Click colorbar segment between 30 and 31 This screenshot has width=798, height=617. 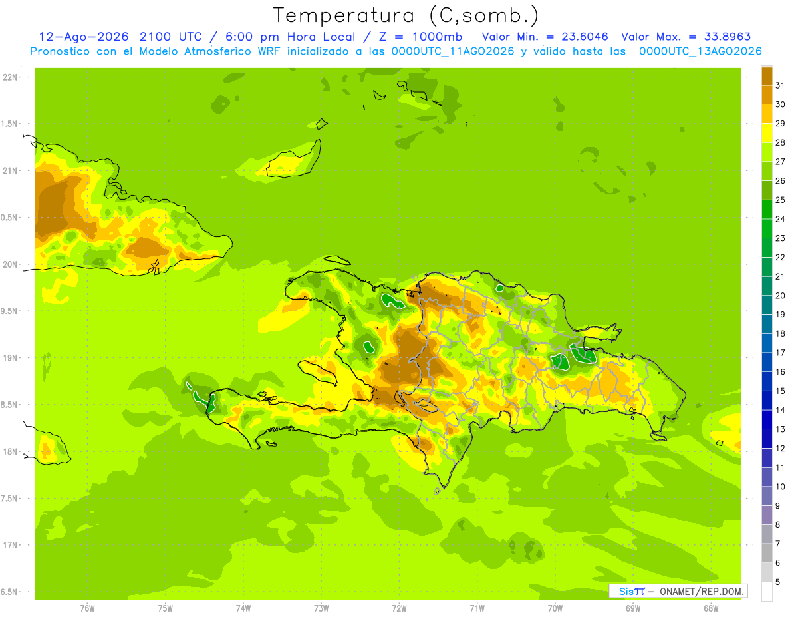point(767,95)
